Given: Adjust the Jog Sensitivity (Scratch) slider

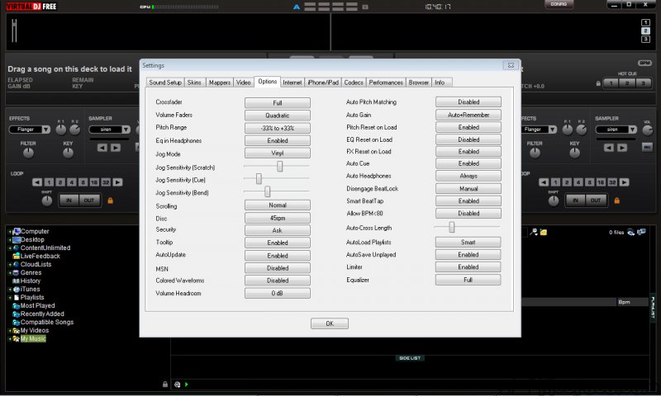Looking at the screenshot, I should [x=279, y=166].
